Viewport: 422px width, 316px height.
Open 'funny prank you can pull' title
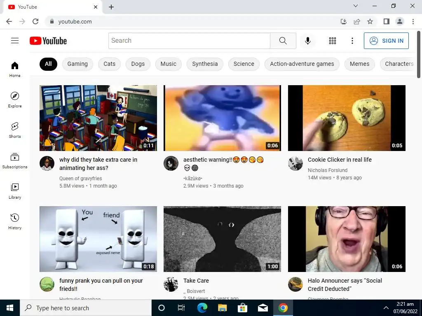point(101,285)
